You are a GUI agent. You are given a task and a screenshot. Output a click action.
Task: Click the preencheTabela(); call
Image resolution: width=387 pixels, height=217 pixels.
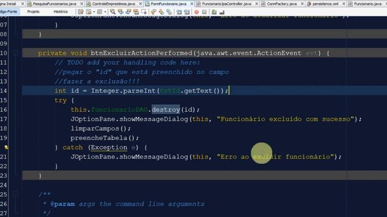coord(105,138)
